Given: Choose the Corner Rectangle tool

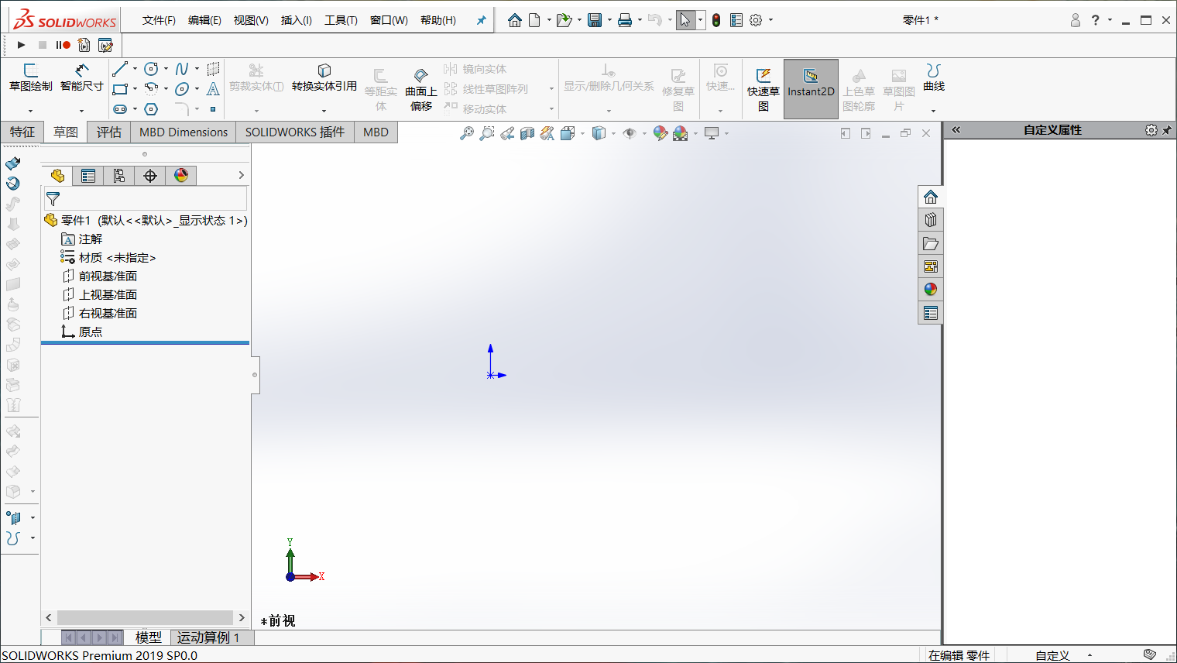Looking at the screenshot, I should 119,89.
